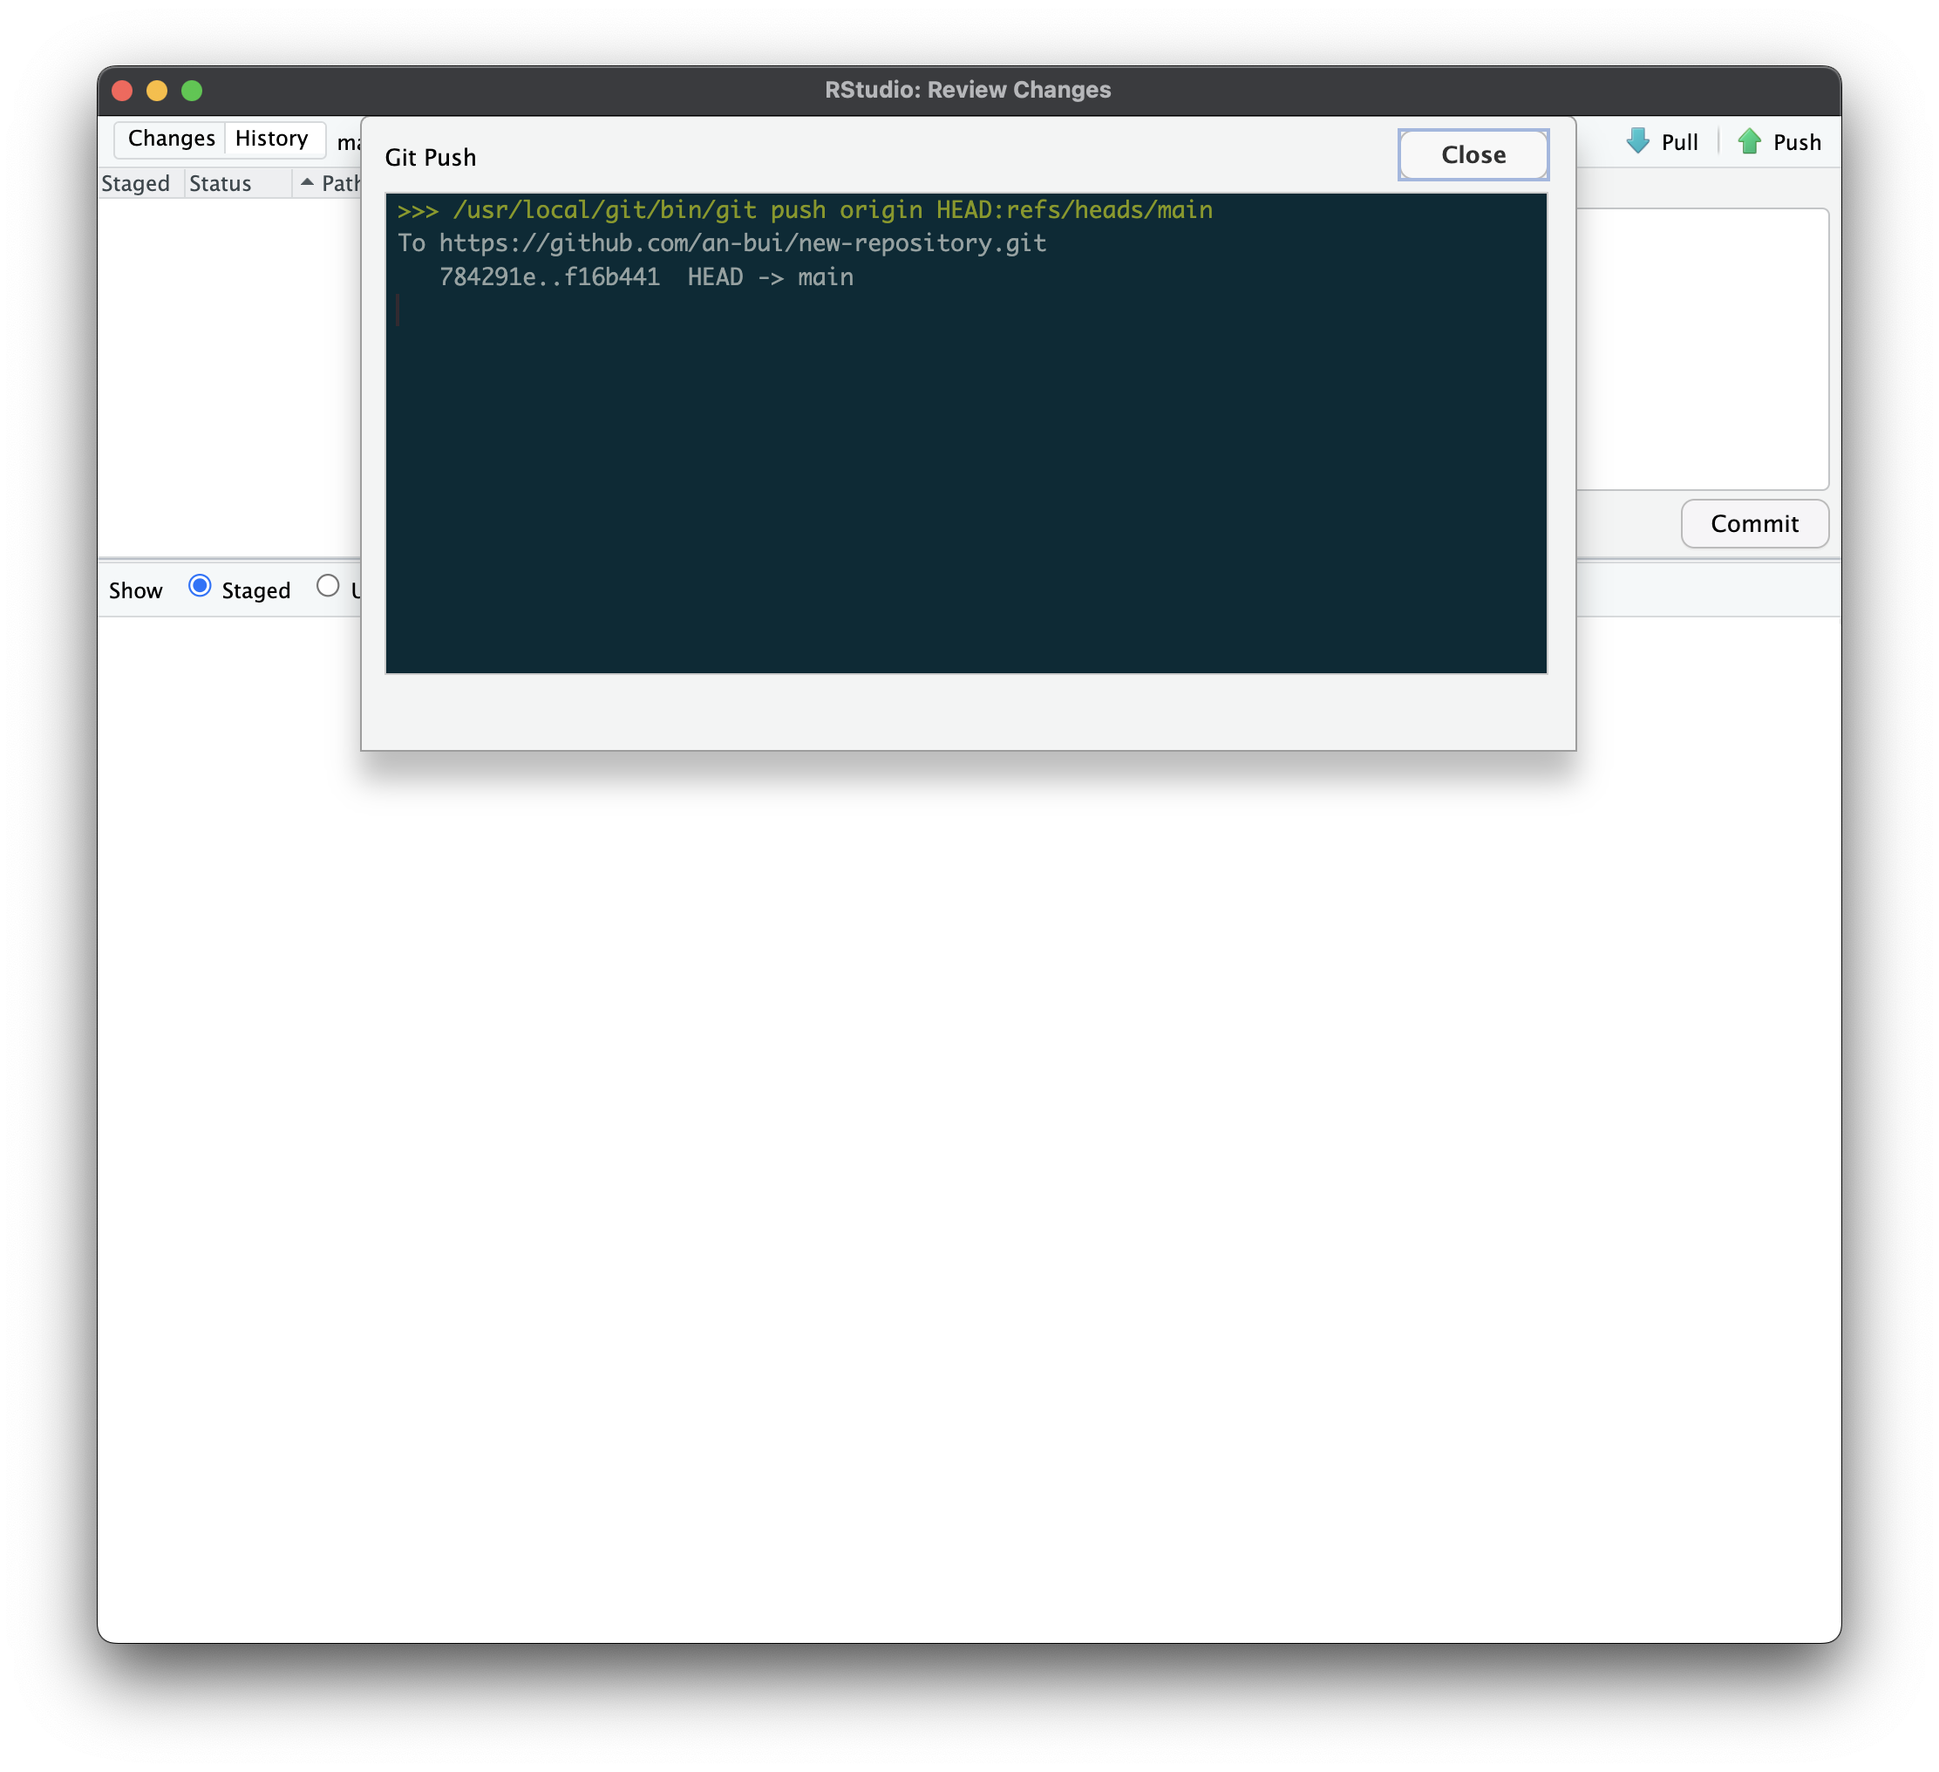
Task: Click the blue Pull arrow icon
Action: coord(1637,141)
